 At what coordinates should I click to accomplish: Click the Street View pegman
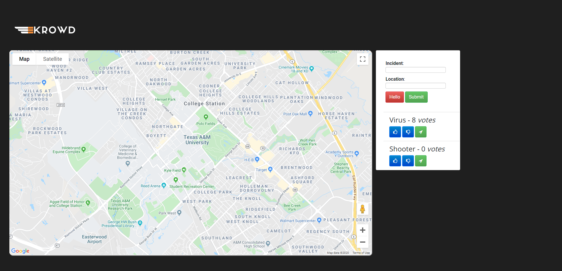[363, 209]
